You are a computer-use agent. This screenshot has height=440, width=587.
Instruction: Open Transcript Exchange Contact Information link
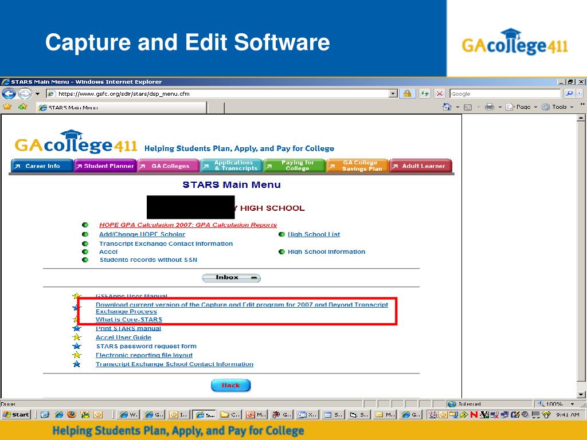tap(166, 243)
